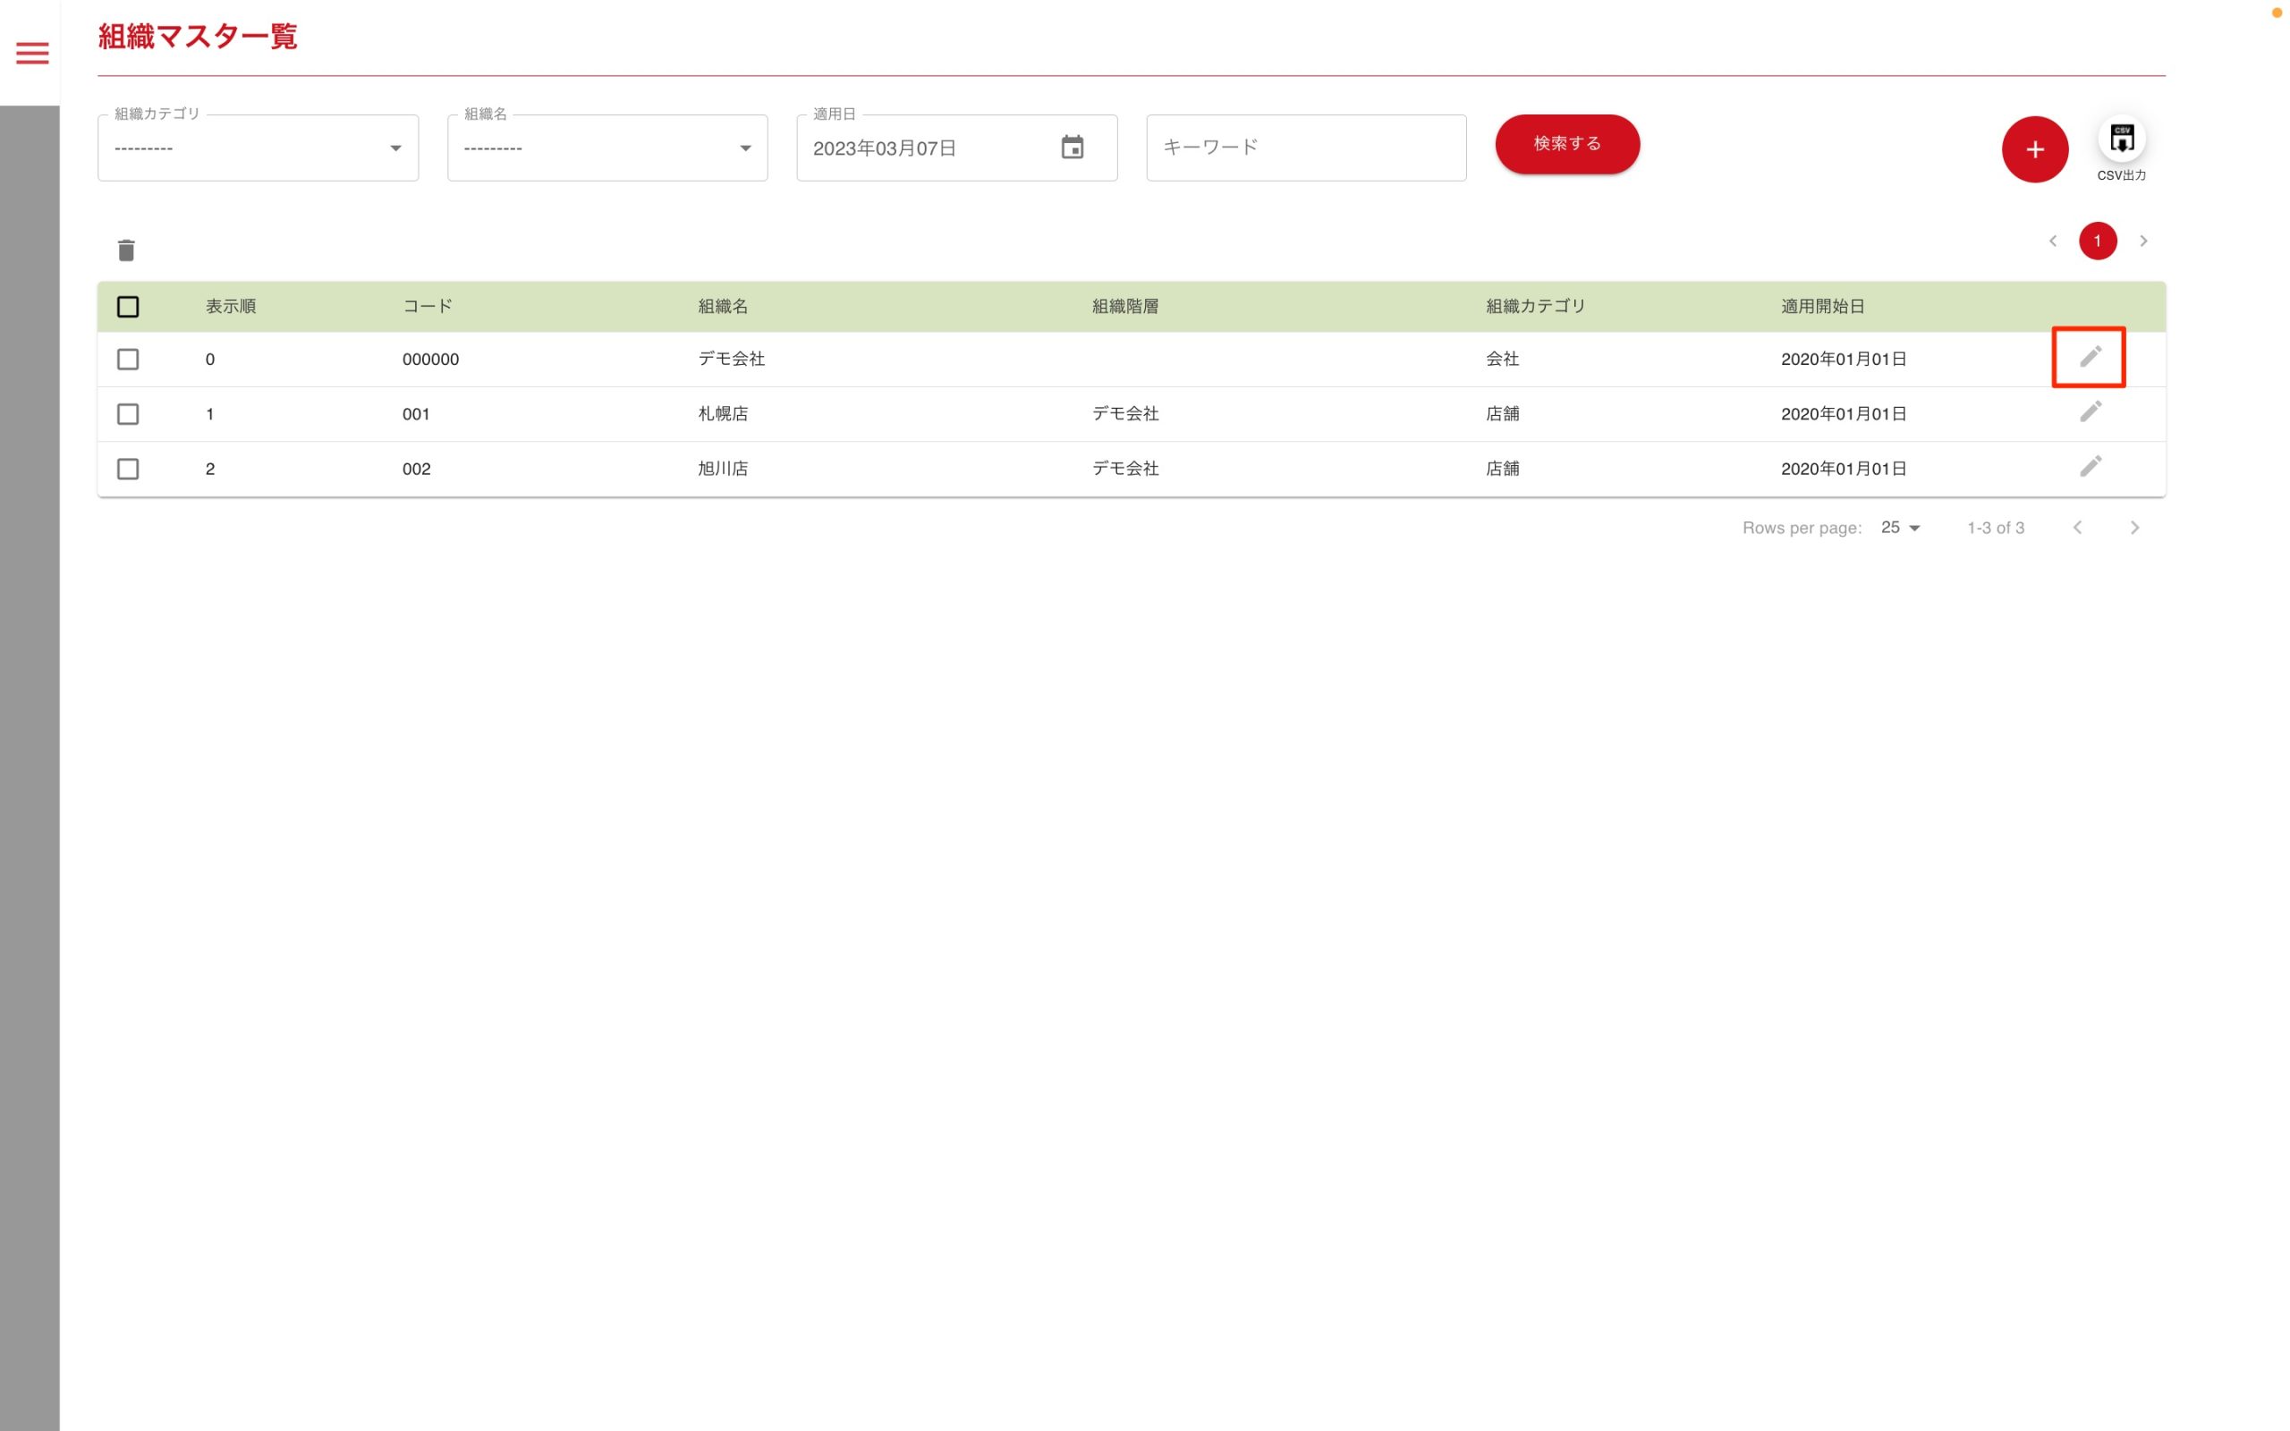Open calendar picker in 適用日 field

(1071, 148)
